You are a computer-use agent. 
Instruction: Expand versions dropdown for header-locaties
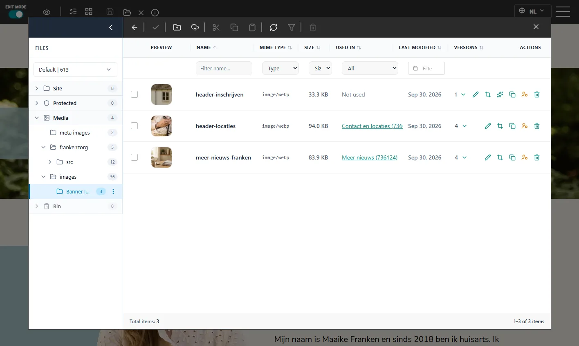pos(465,126)
